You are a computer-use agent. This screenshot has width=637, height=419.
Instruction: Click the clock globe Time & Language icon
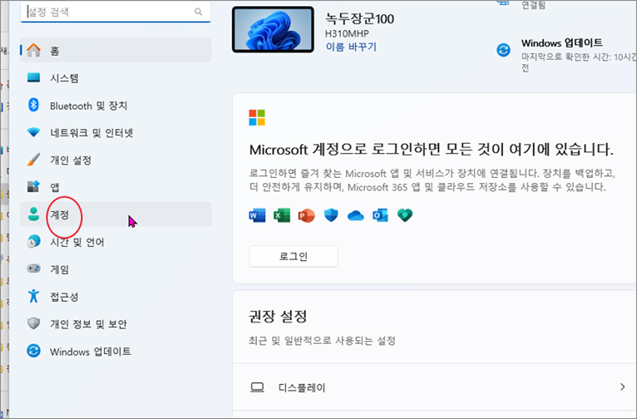pyautogui.click(x=34, y=242)
